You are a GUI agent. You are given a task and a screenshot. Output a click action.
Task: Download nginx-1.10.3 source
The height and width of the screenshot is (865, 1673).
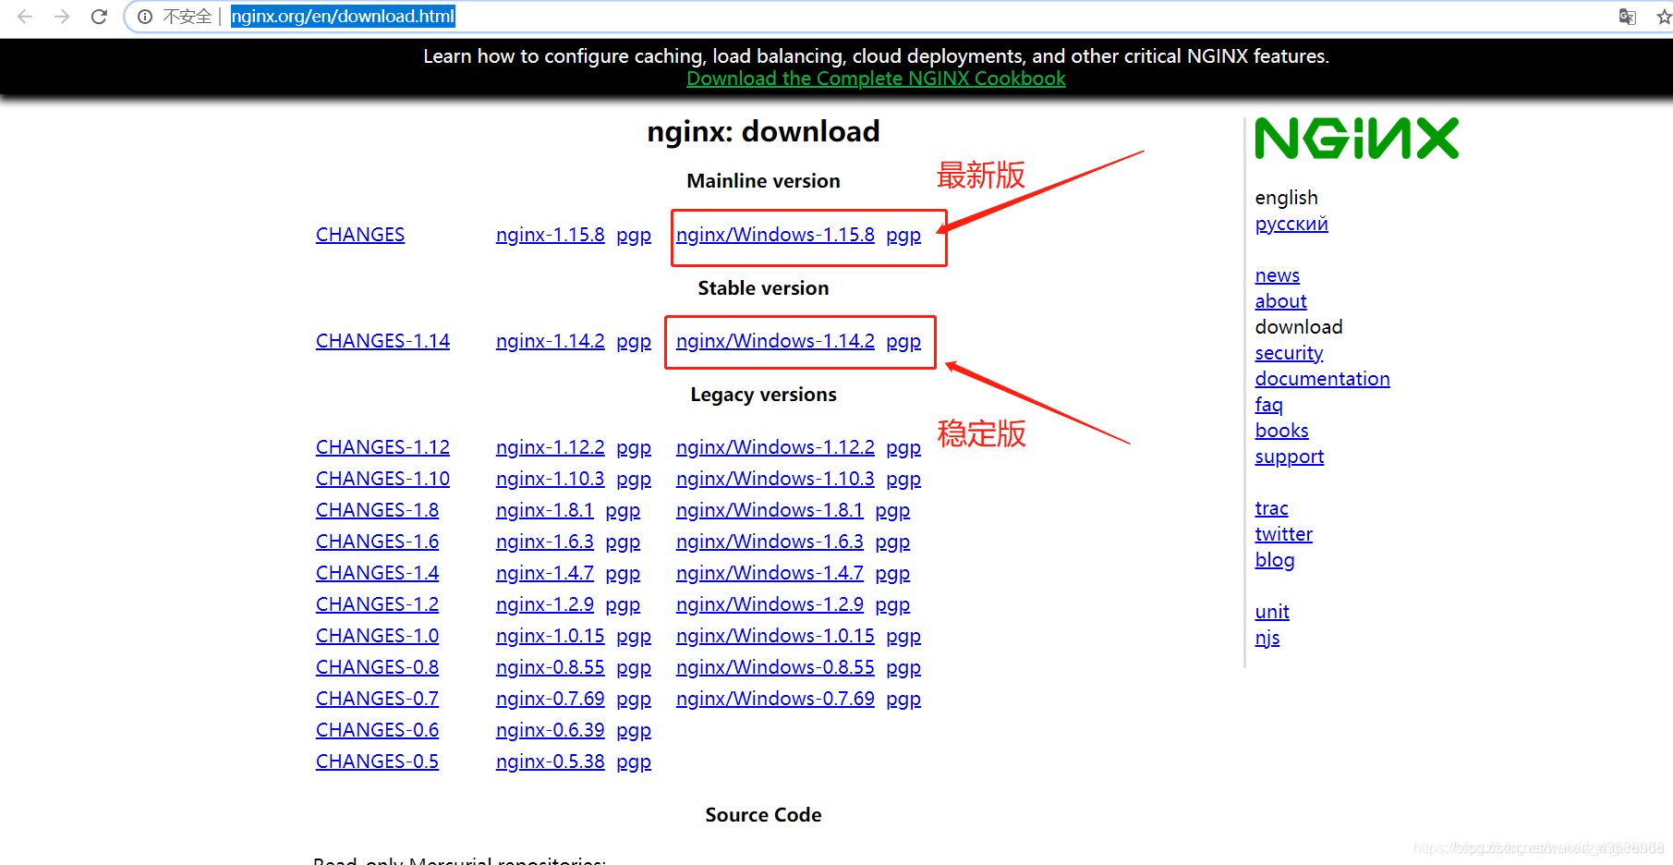551,479
